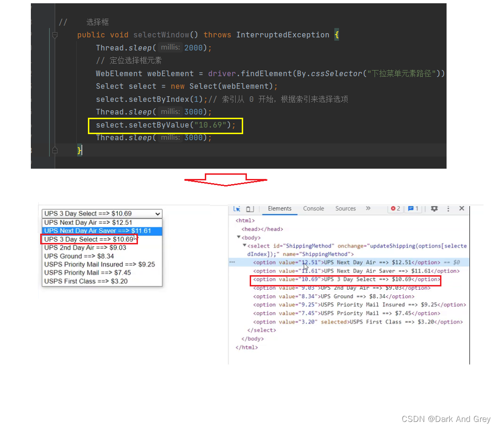Close the DevTools panel
Viewport: 498px width, 428px height.
click(x=462, y=208)
